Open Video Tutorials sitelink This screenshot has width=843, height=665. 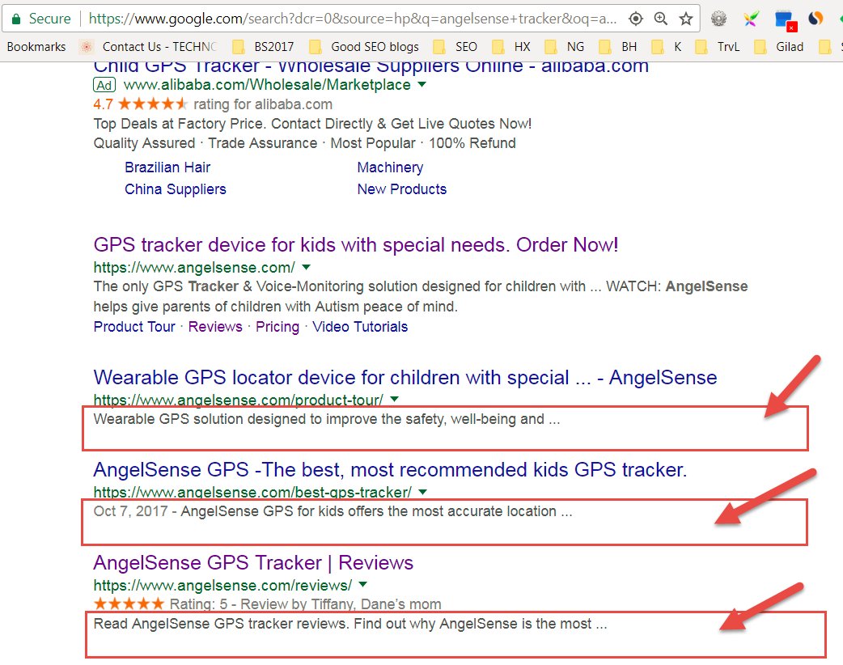360,327
